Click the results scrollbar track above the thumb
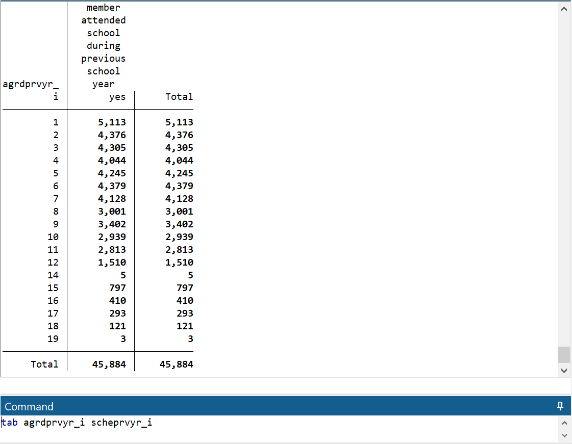Image resolution: width=572 pixels, height=444 pixels. [563, 178]
